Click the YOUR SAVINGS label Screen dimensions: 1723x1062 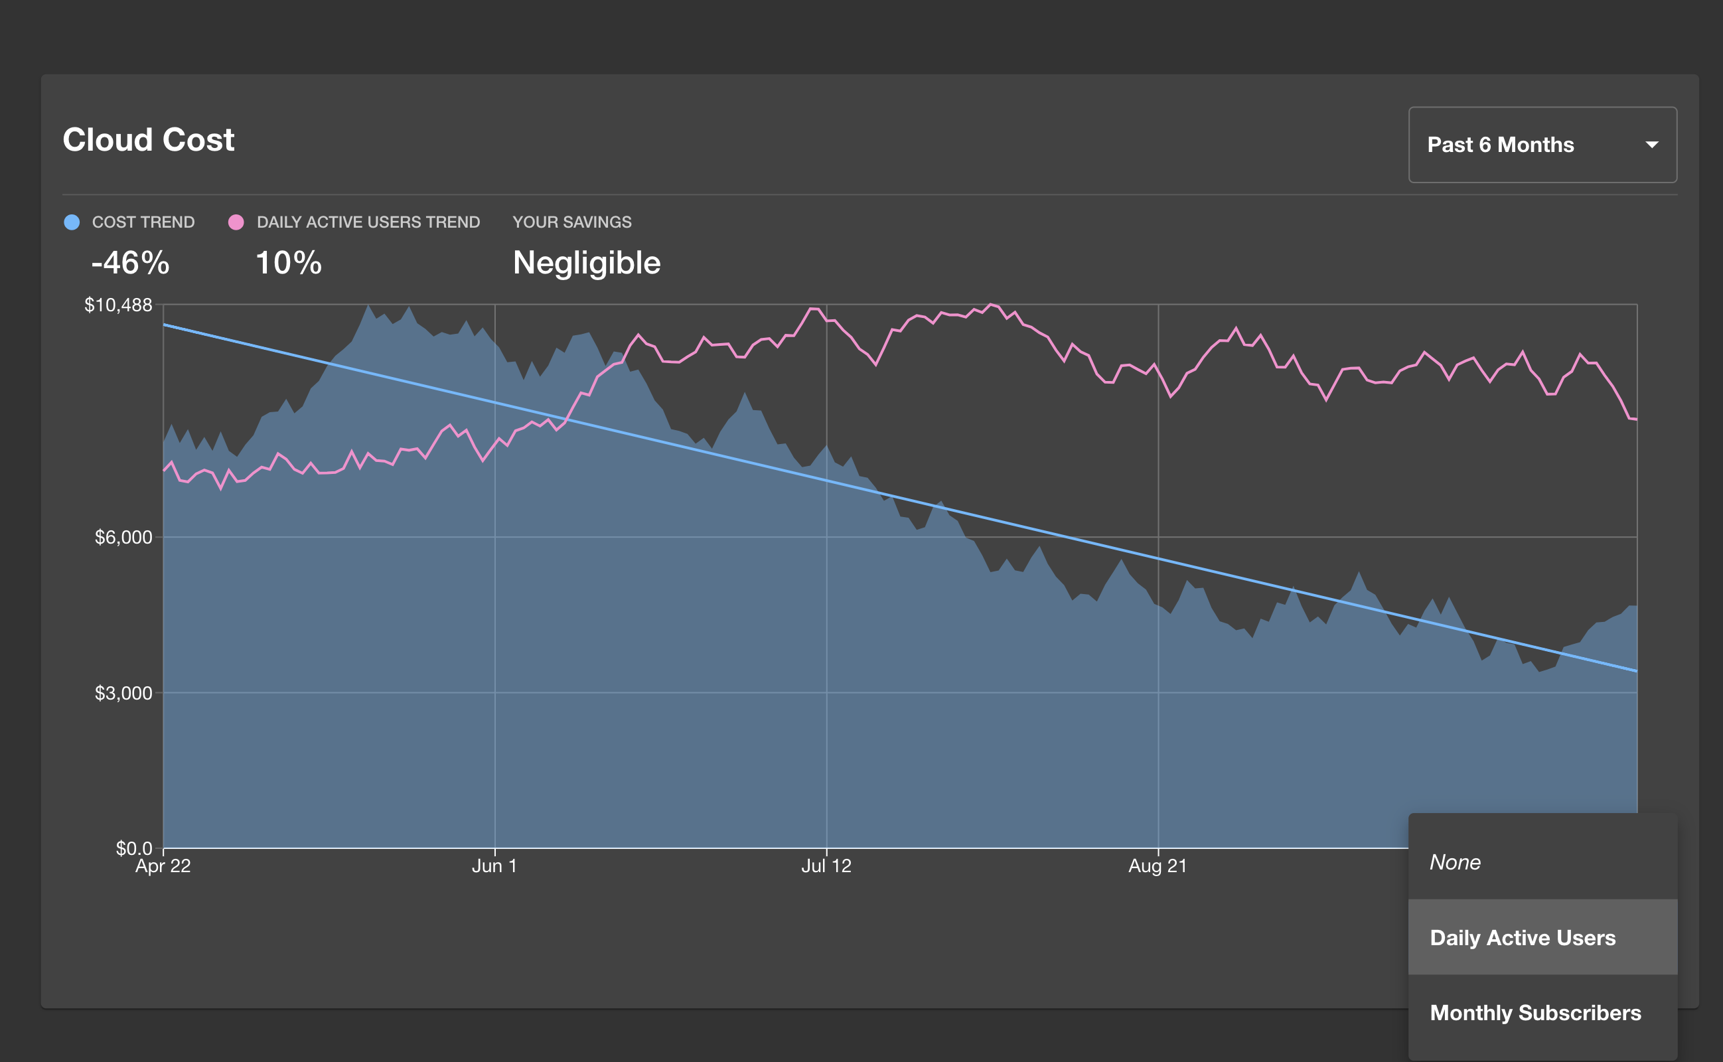[x=571, y=222]
